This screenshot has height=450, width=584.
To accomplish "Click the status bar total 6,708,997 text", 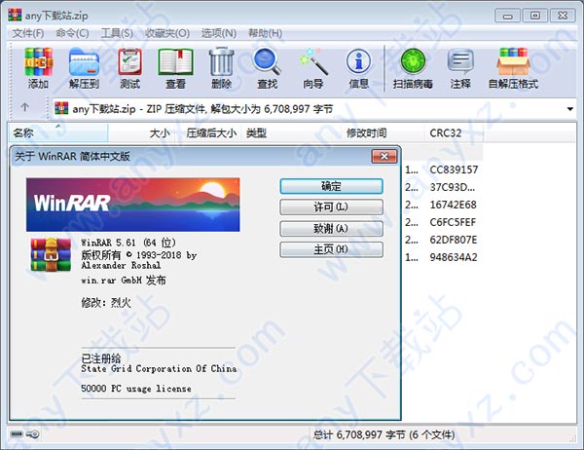I will [383, 434].
